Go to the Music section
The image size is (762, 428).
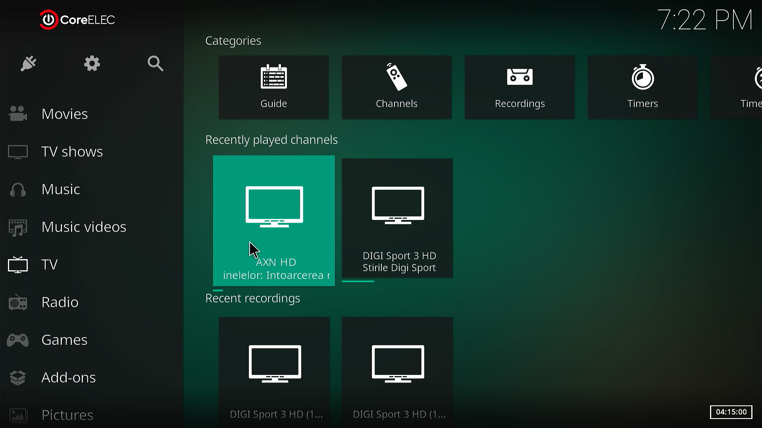click(61, 189)
